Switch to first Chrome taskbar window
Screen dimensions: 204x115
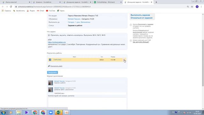[x=35, y=112]
